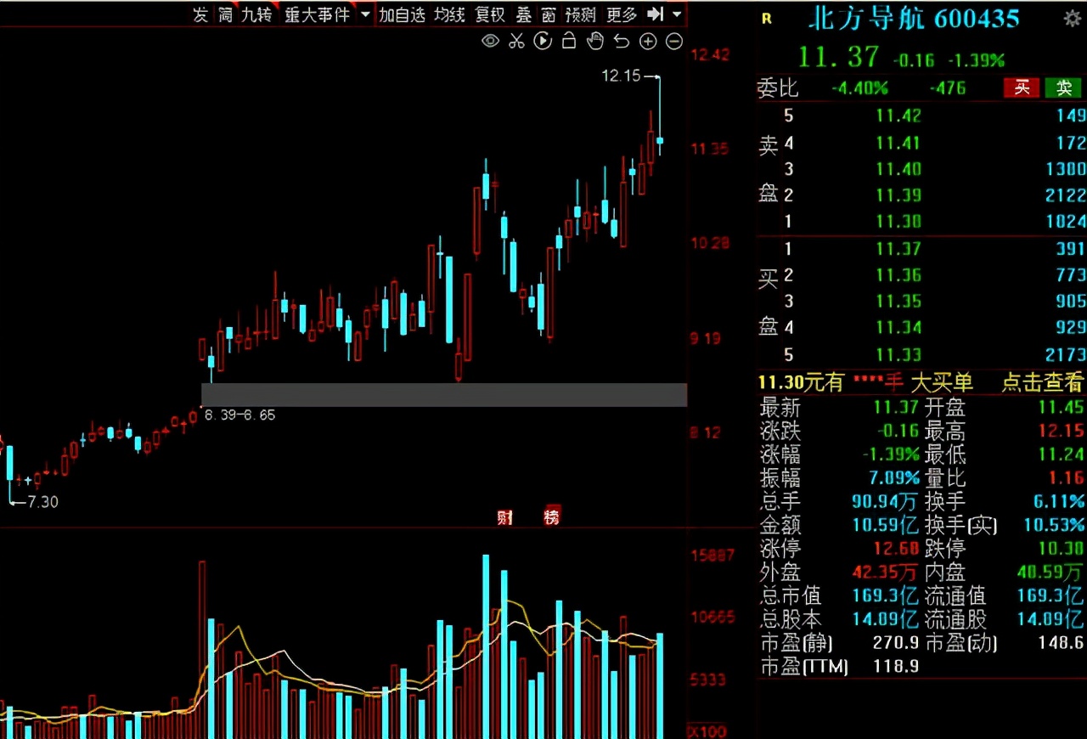Click the 叠 overlay toolbar item
The width and height of the screenshot is (1087, 739).
tap(524, 14)
